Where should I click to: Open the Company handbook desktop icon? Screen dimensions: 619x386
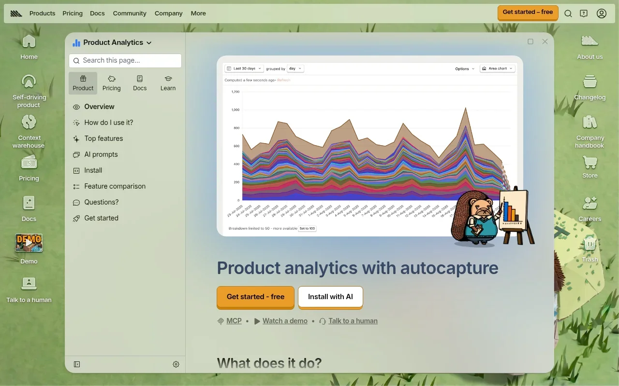tap(590, 132)
